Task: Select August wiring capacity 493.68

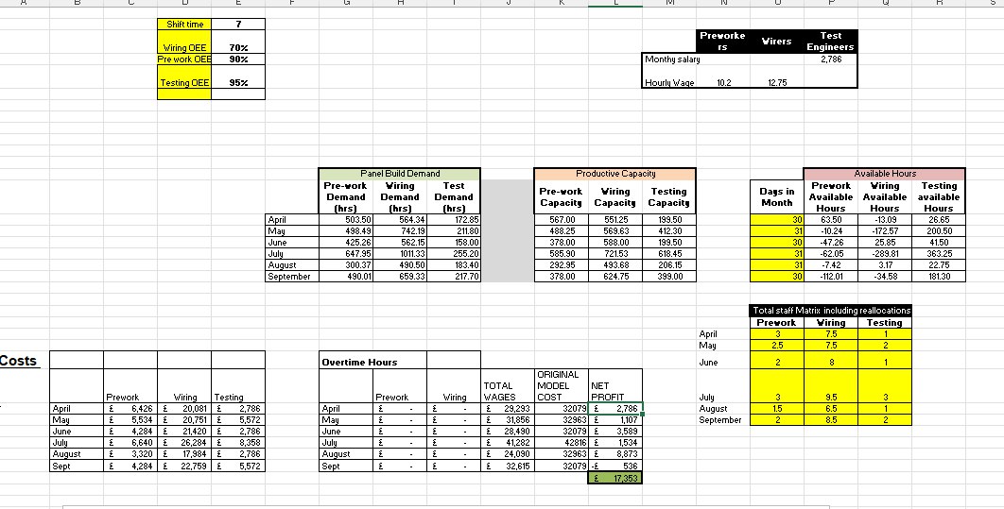Action: click(x=615, y=265)
